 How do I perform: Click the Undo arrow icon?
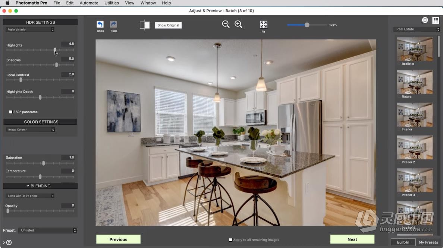pyautogui.click(x=100, y=24)
